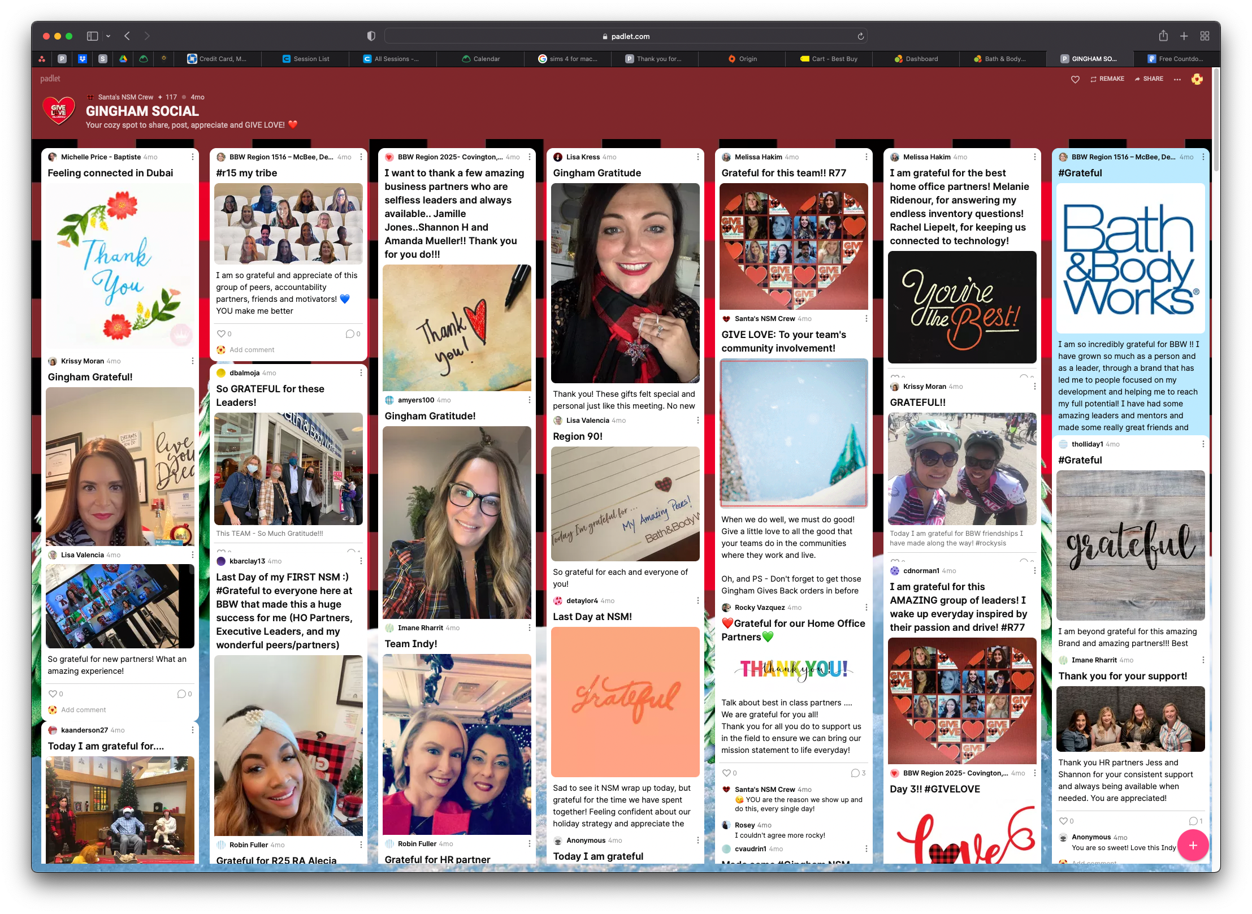Click the pink add post plus button
1252x914 pixels.
pos(1193,845)
